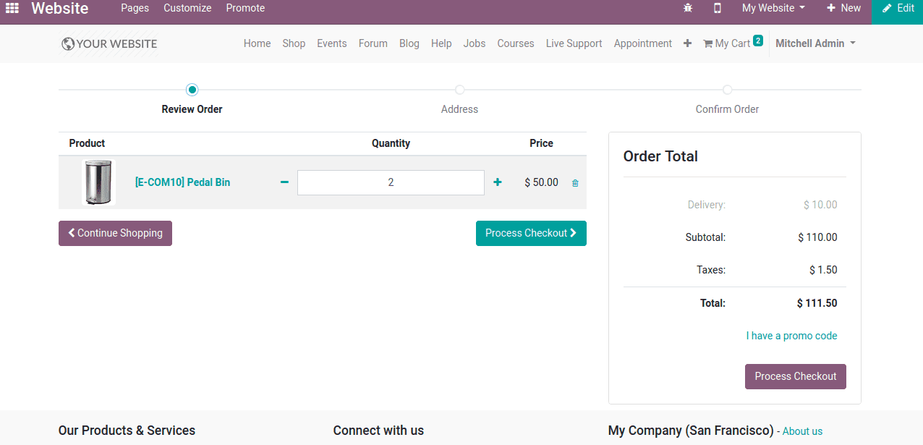The image size is (923, 445).
Task: Decrease quantity with the minus stepper
Action: pos(284,182)
